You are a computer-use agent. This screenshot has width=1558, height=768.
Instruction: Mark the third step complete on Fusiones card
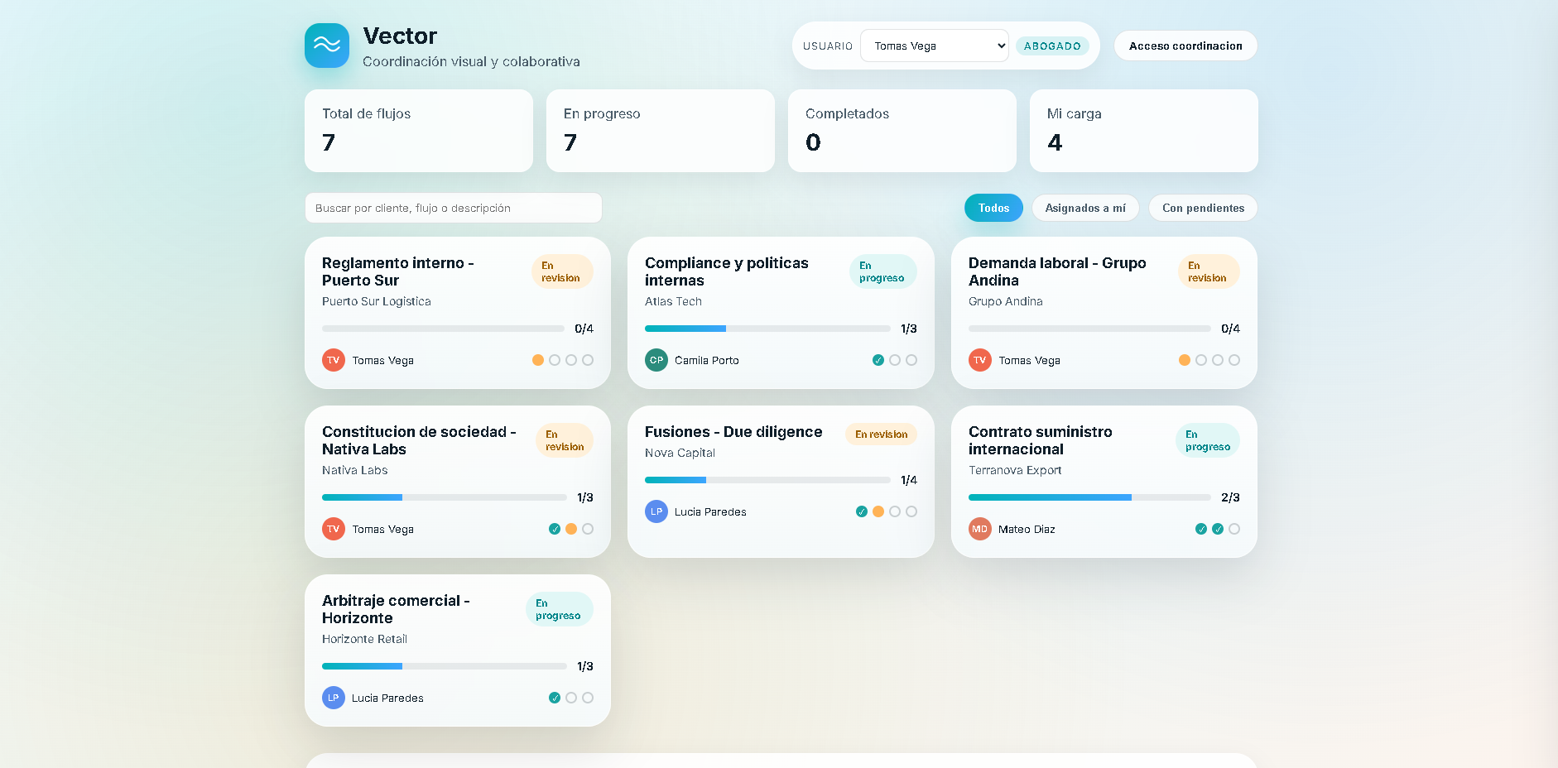894,511
